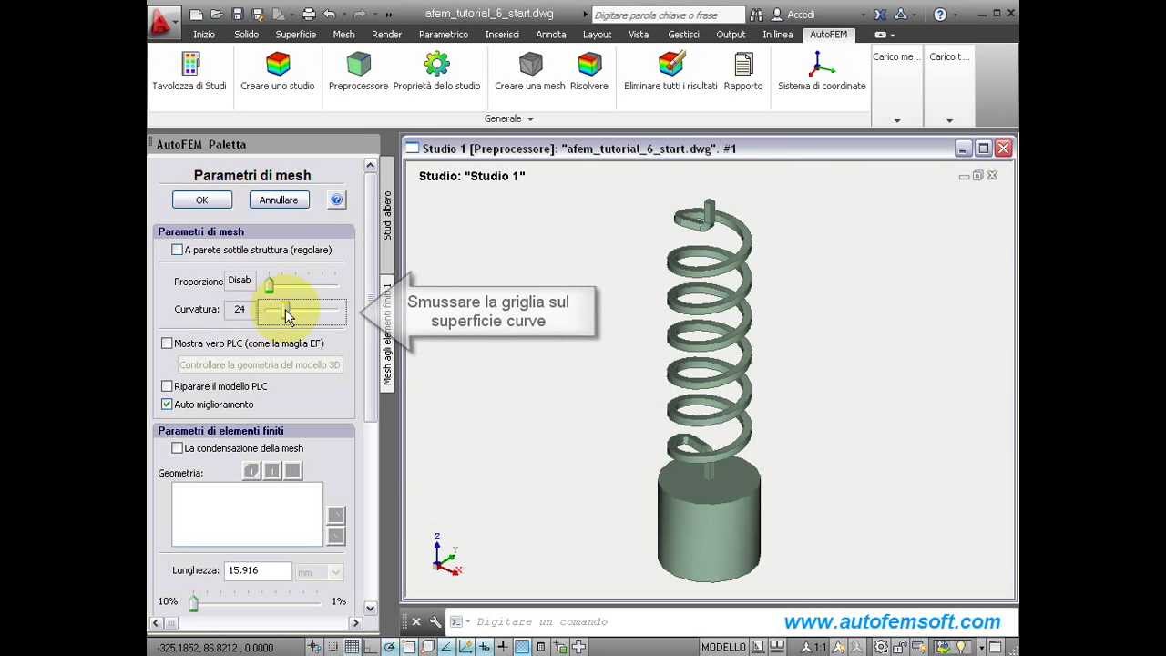
Task: Click the palette vertical scrollbar down arrow
Action: [x=370, y=608]
